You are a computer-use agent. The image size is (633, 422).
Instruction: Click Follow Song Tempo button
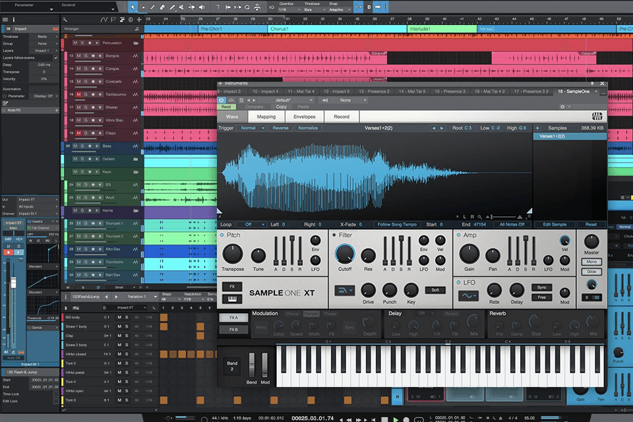[397, 225]
